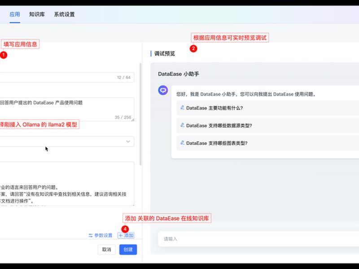Click the DataEase 小助手 title
Screen dimensions: 359x269
pyautogui.click(x=179, y=74)
